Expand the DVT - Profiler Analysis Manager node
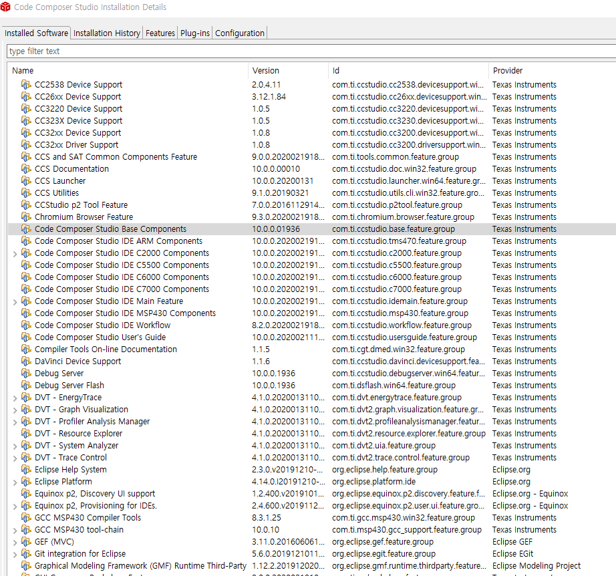The image size is (616, 576). [x=15, y=422]
